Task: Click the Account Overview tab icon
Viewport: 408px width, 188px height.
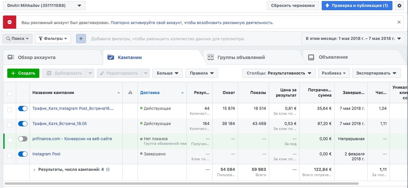Action: [11, 57]
